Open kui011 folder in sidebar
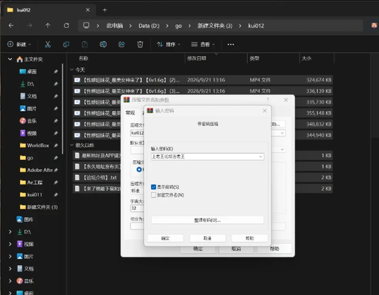Viewport: 379px width, 295px height. (35, 195)
